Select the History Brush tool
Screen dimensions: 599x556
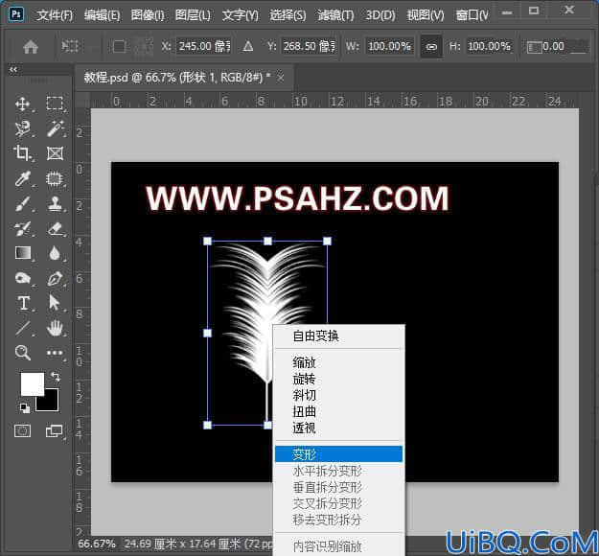pyautogui.click(x=23, y=228)
